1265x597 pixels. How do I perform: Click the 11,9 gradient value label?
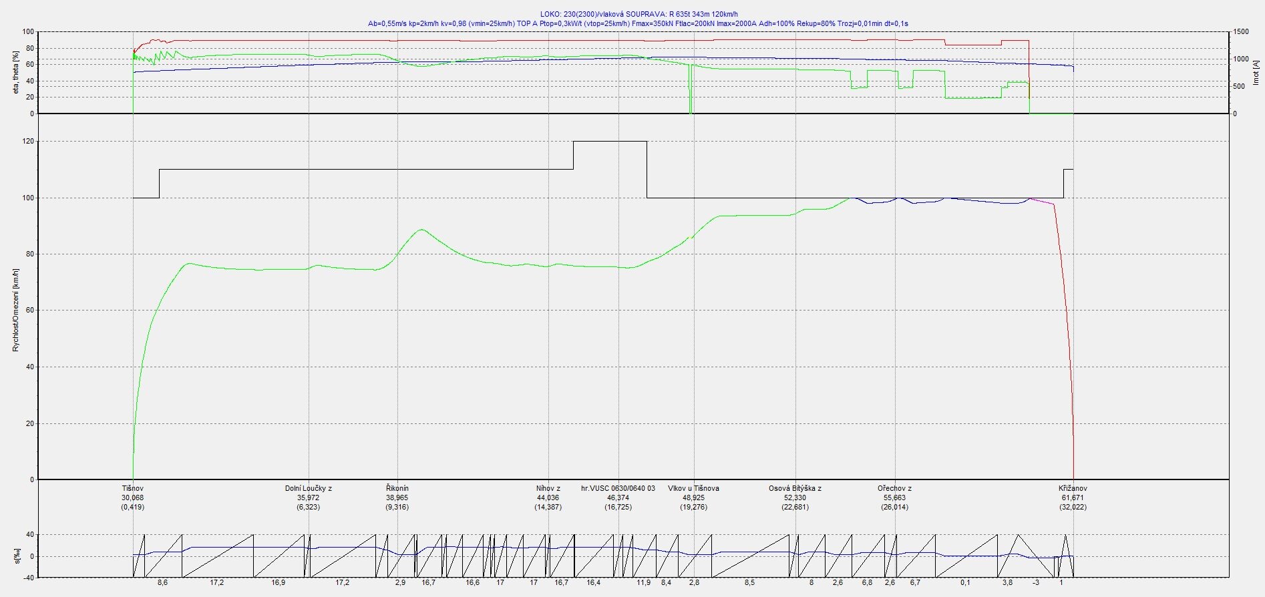[643, 582]
